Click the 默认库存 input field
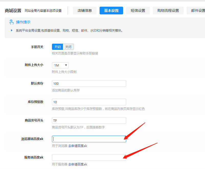The width and height of the screenshot is (205, 169). click(89, 83)
